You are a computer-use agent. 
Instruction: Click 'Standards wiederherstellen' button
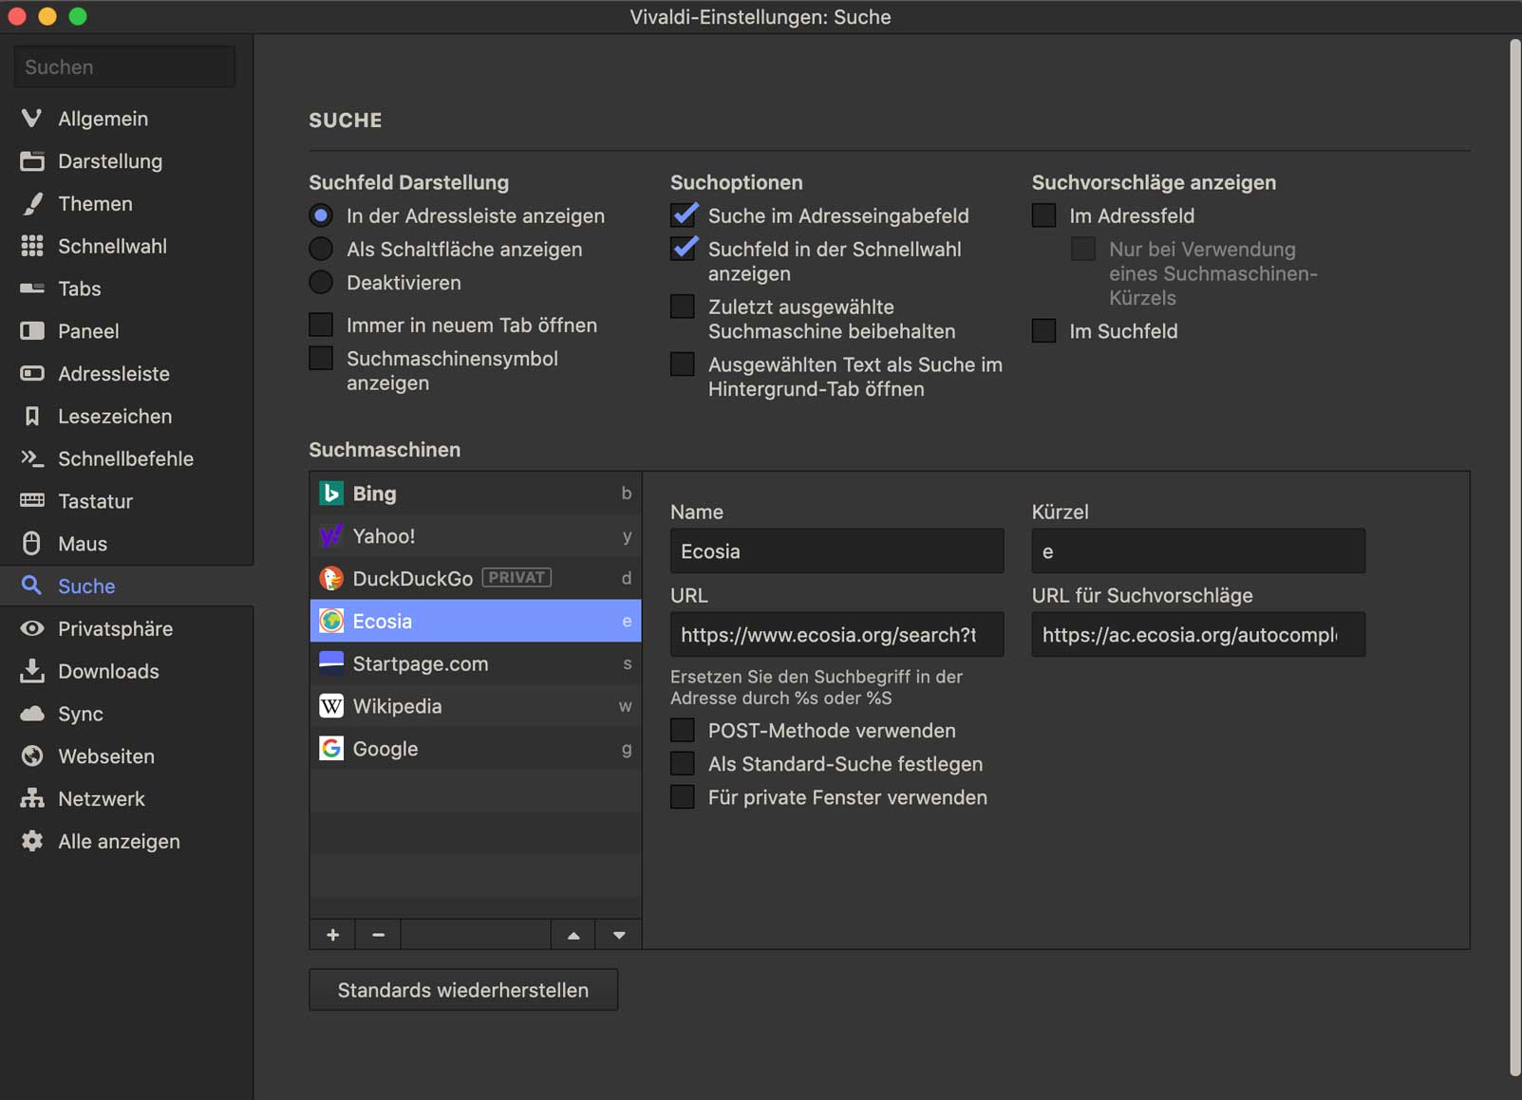463,990
